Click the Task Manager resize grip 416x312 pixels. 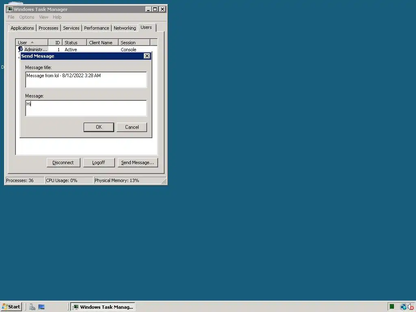click(164, 181)
